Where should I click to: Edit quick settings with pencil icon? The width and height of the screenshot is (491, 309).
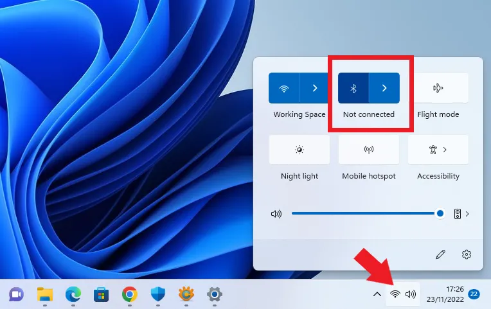440,254
